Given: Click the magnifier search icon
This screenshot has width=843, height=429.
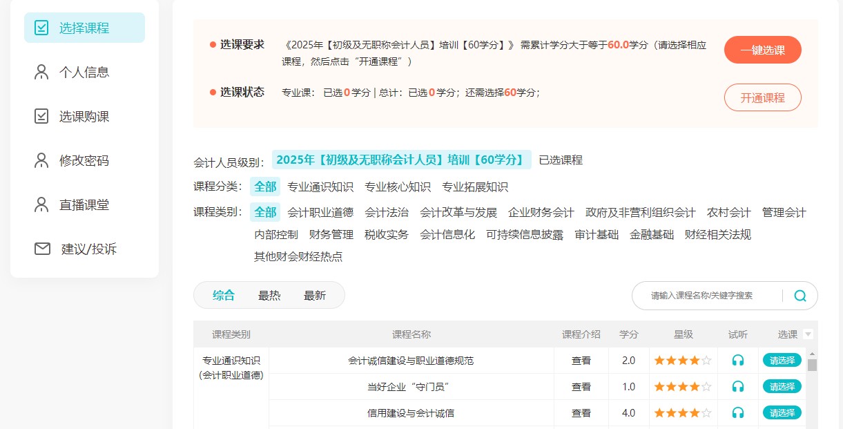Looking at the screenshot, I should (800, 296).
